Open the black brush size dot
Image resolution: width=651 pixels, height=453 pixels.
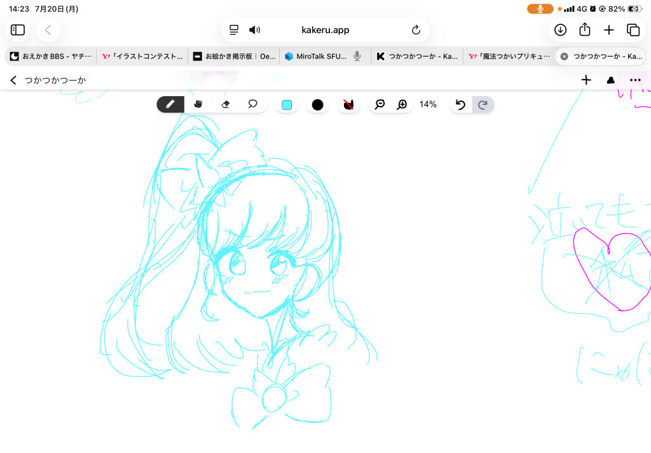(x=318, y=105)
